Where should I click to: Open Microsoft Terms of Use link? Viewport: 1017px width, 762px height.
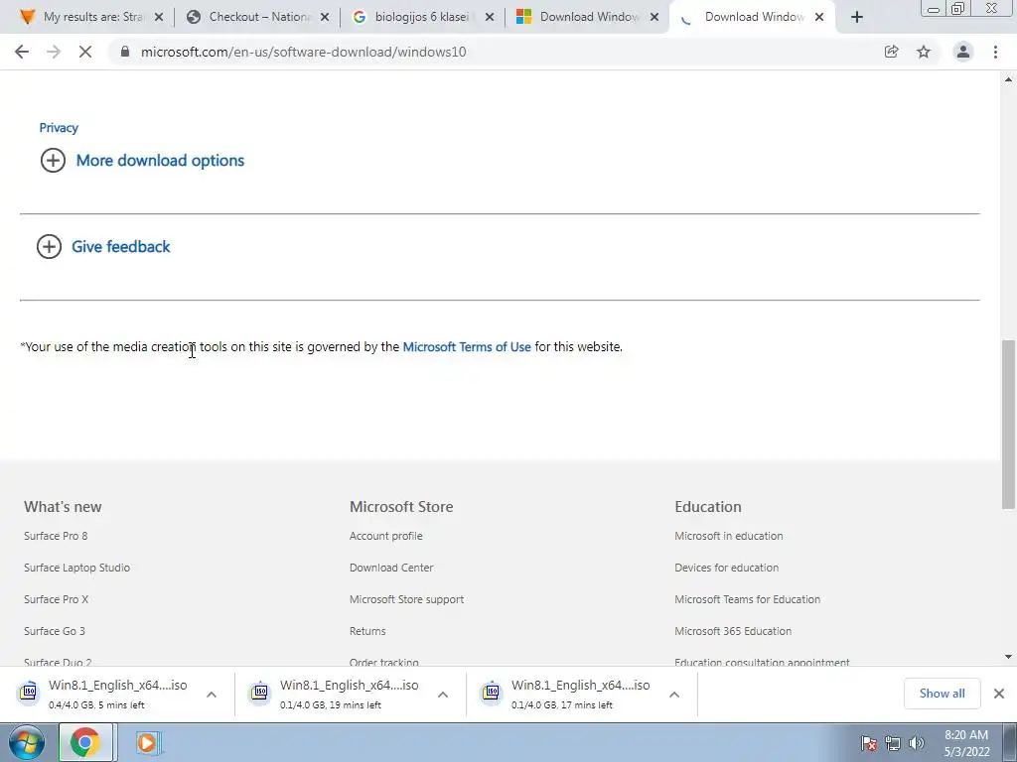pos(467,346)
